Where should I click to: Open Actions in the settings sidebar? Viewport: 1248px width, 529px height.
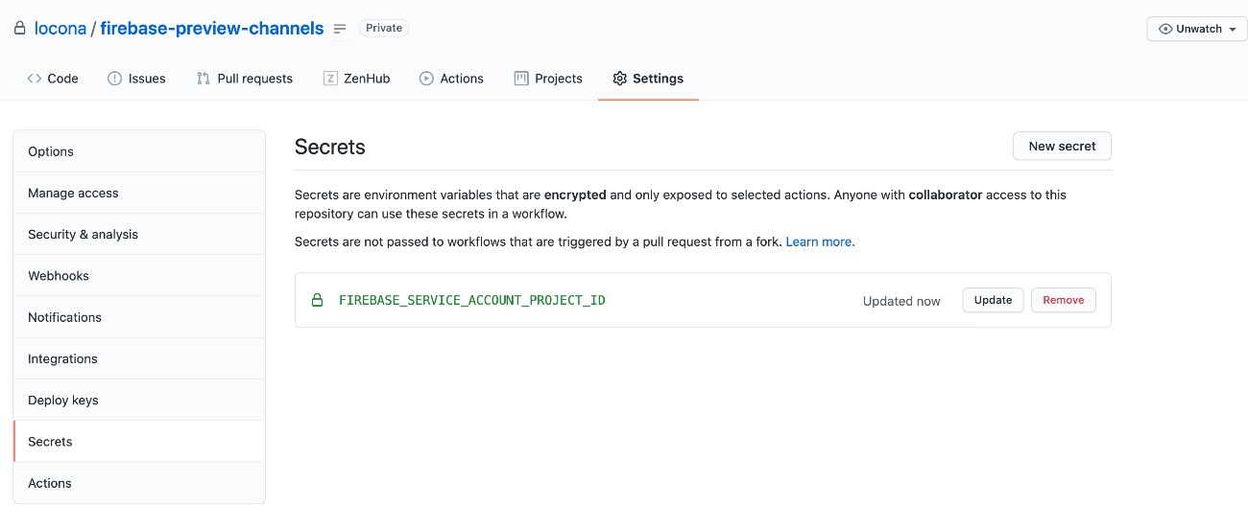(x=139, y=483)
